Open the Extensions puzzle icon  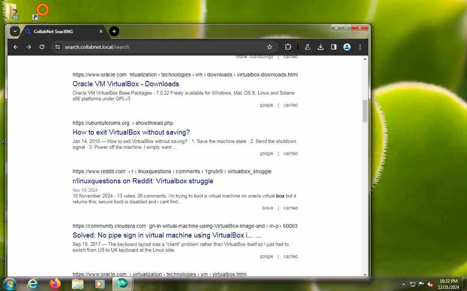288,47
